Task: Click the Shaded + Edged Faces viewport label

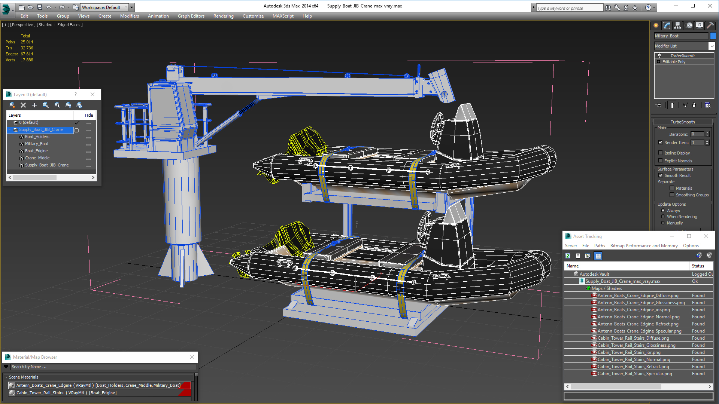Action: 60,25
